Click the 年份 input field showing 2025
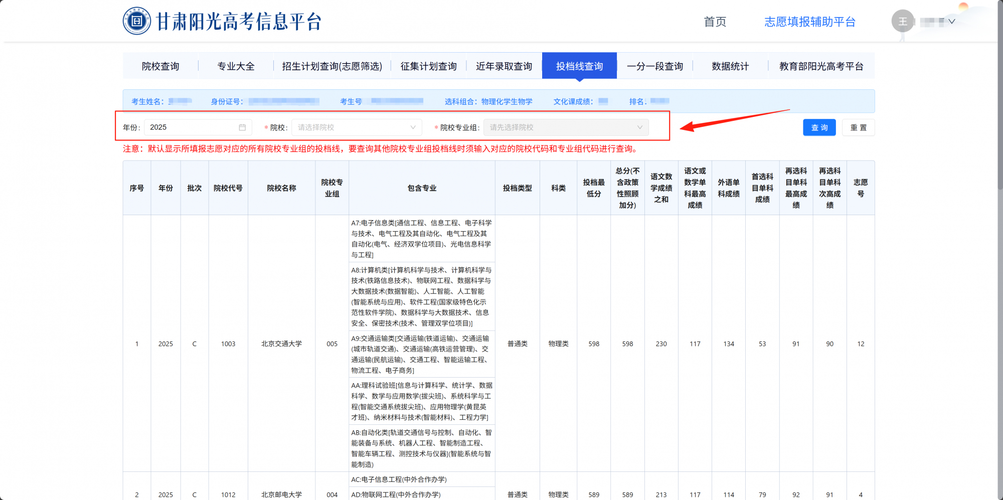Viewport: 1003px width, 500px height. click(191, 127)
